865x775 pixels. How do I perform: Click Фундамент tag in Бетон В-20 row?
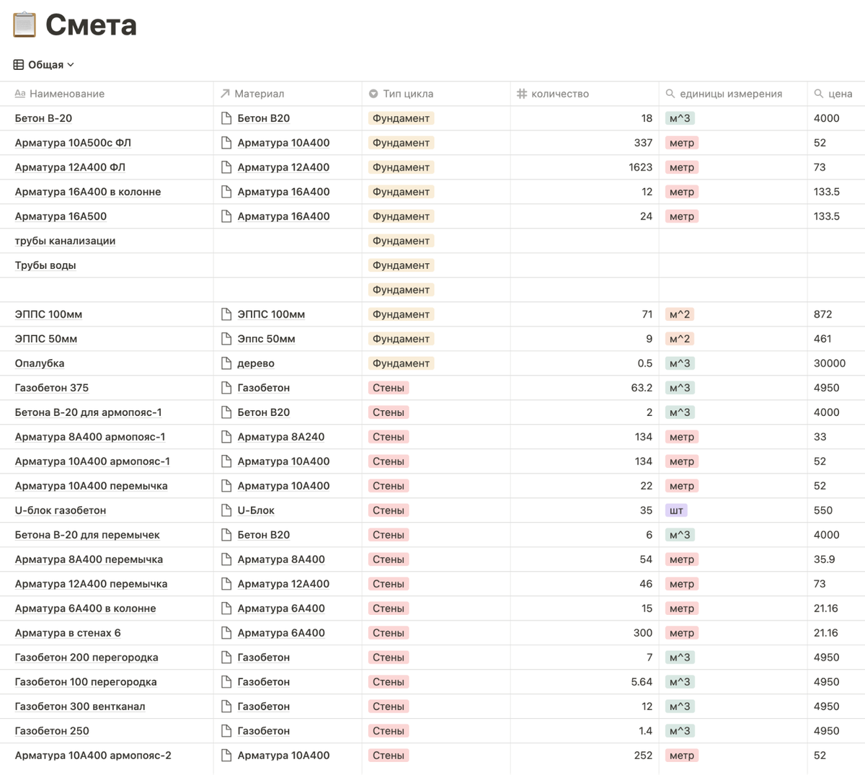click(x=401, y=118)
